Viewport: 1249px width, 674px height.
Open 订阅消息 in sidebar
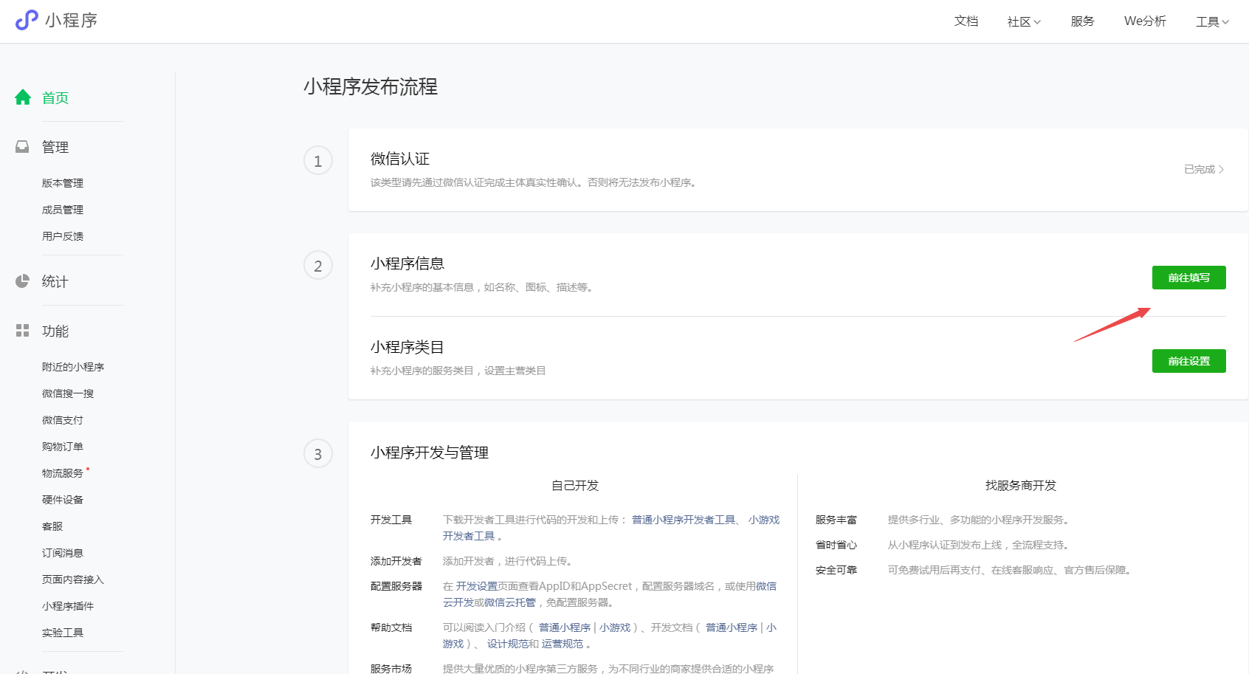tap(63, 553)
